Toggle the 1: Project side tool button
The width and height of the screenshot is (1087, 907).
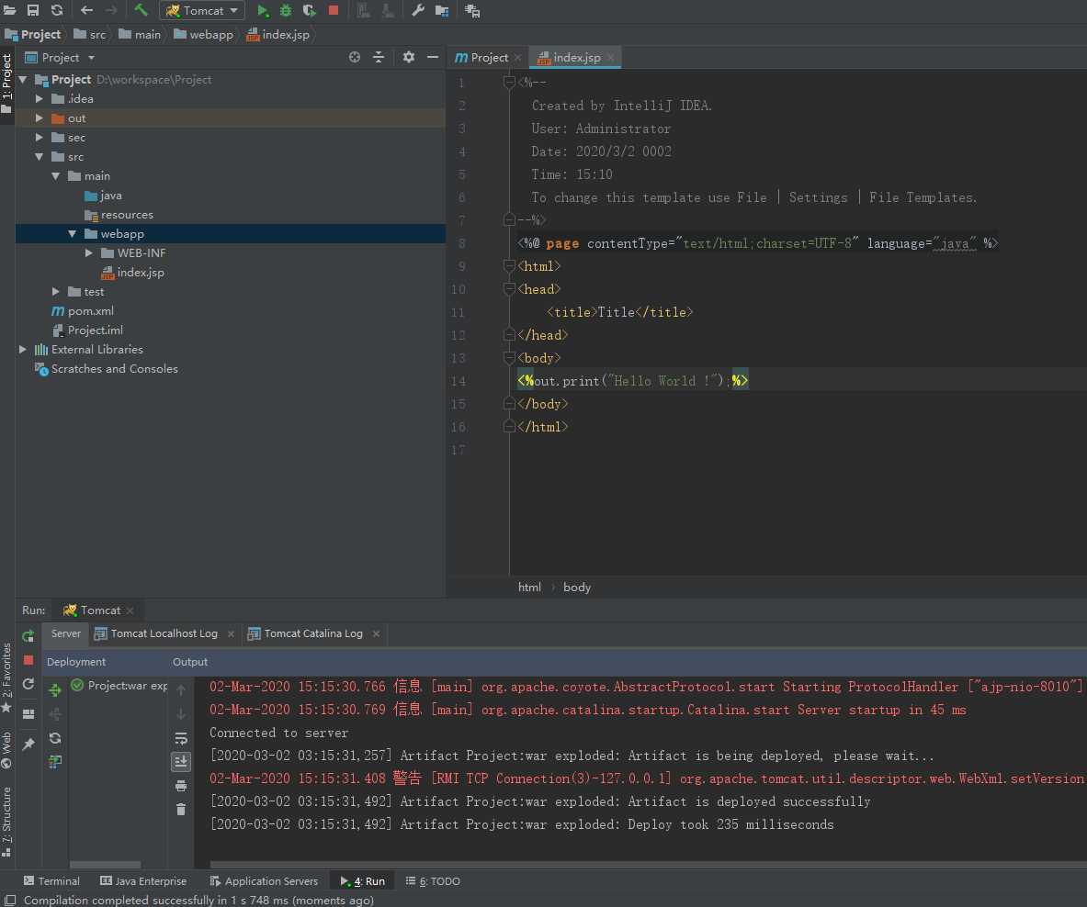coord(7,84)
